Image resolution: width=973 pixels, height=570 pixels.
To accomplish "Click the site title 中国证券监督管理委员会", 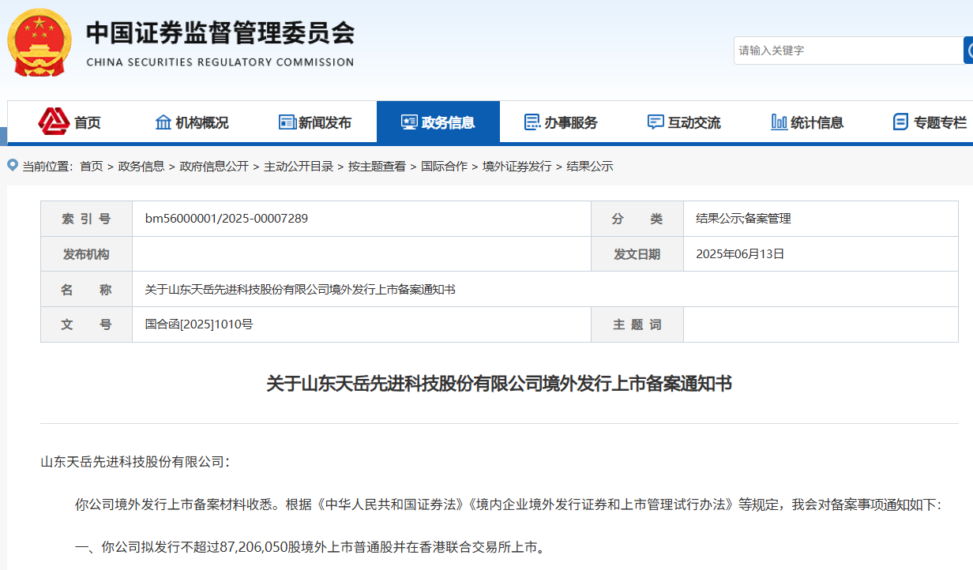I will click(220, 32).
